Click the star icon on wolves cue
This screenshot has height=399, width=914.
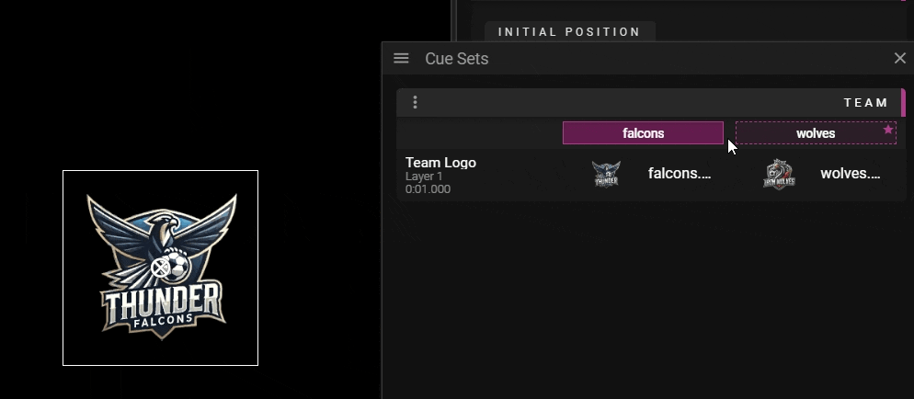[x=887, y=130]
